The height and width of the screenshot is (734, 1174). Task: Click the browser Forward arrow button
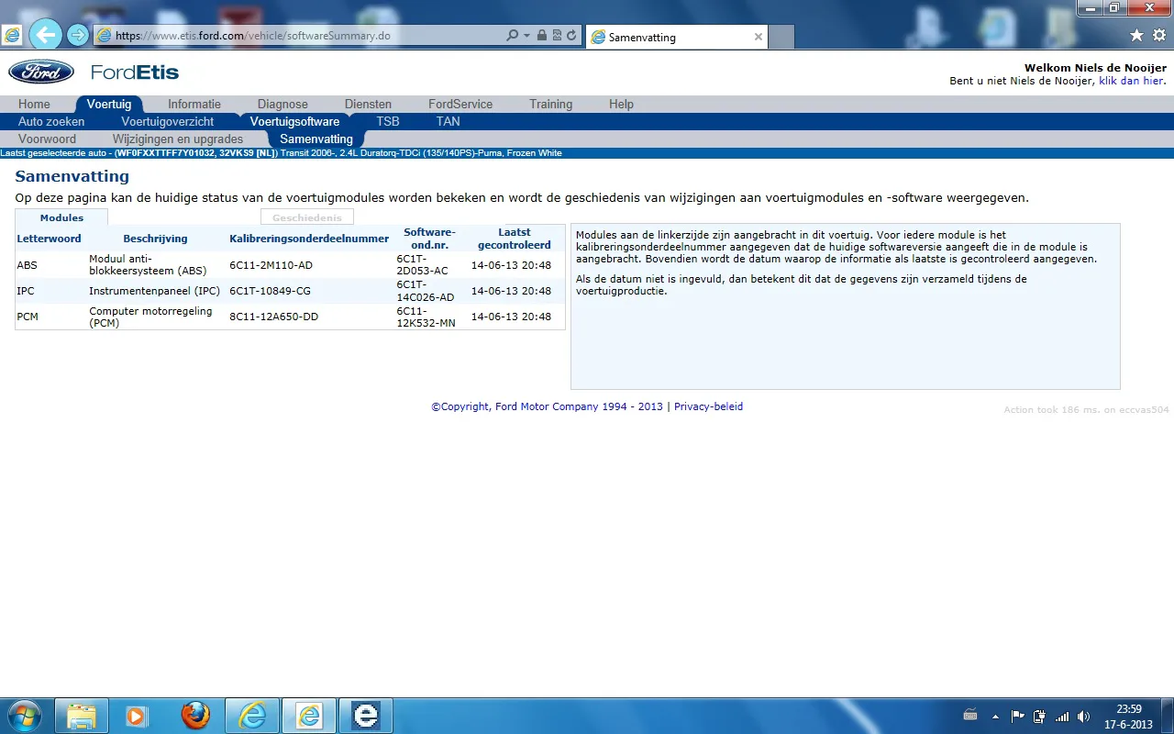[x=78, y=36]
